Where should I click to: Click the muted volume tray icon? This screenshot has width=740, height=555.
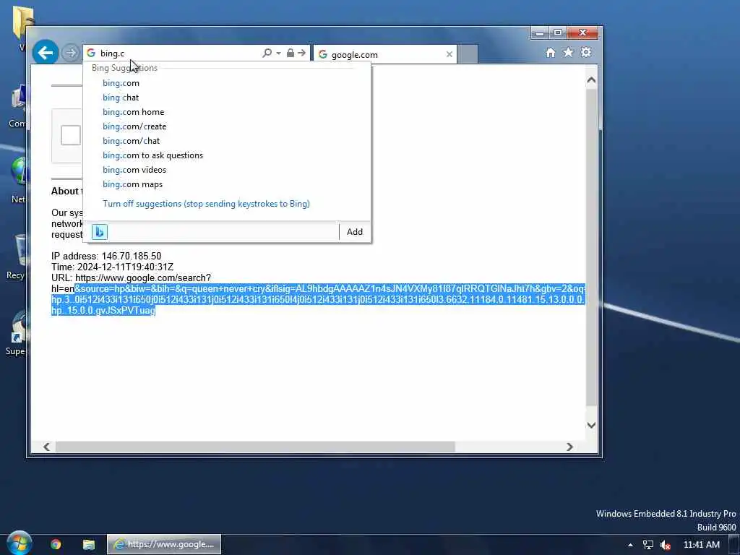pyautogui.click(x=666, y=545)
